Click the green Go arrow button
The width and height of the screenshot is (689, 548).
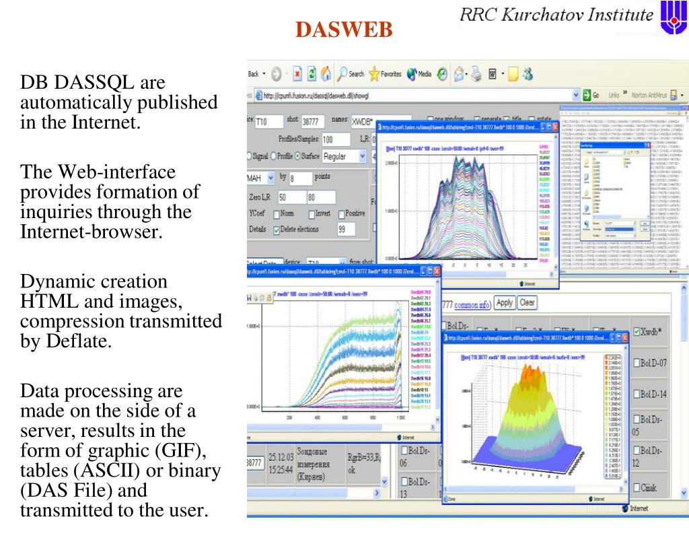click(587, 95)
